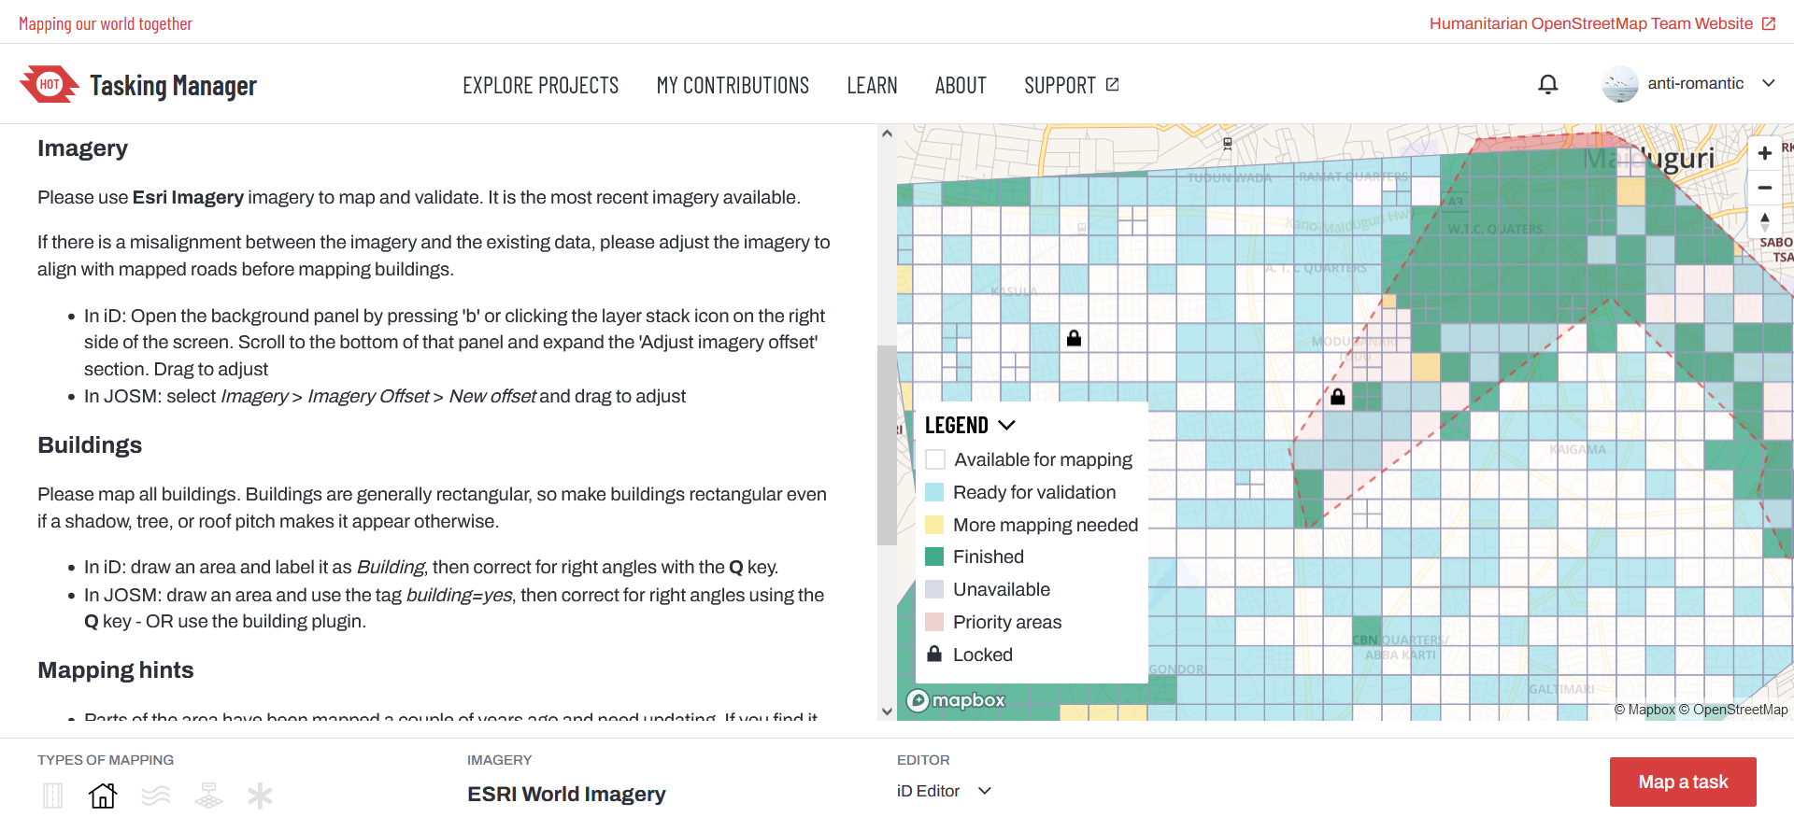
Task: Zoom in on the task map
Action: (1764, 153)
